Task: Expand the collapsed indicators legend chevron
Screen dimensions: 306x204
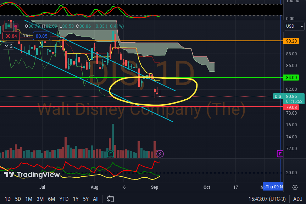Action: [x=9, y=46]
